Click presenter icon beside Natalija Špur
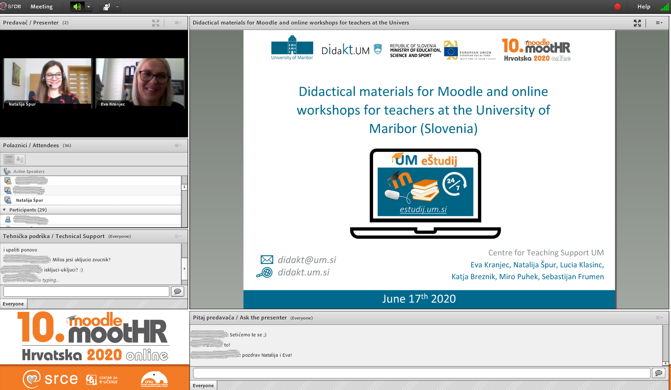Image resolution: width=671 pixels, height=390 pixels. tap(8, 200)
